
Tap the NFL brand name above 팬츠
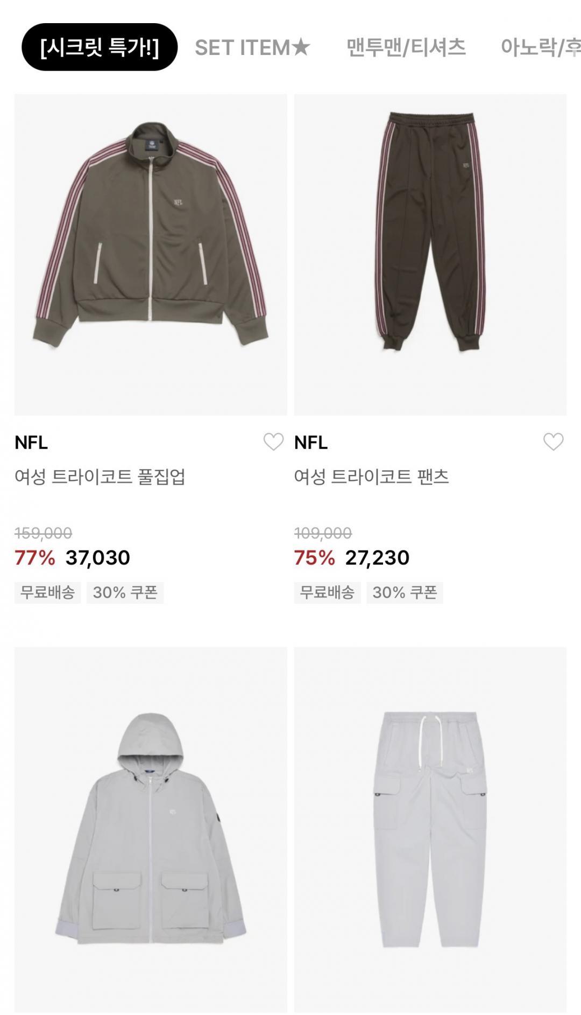(x=311, y=443)
